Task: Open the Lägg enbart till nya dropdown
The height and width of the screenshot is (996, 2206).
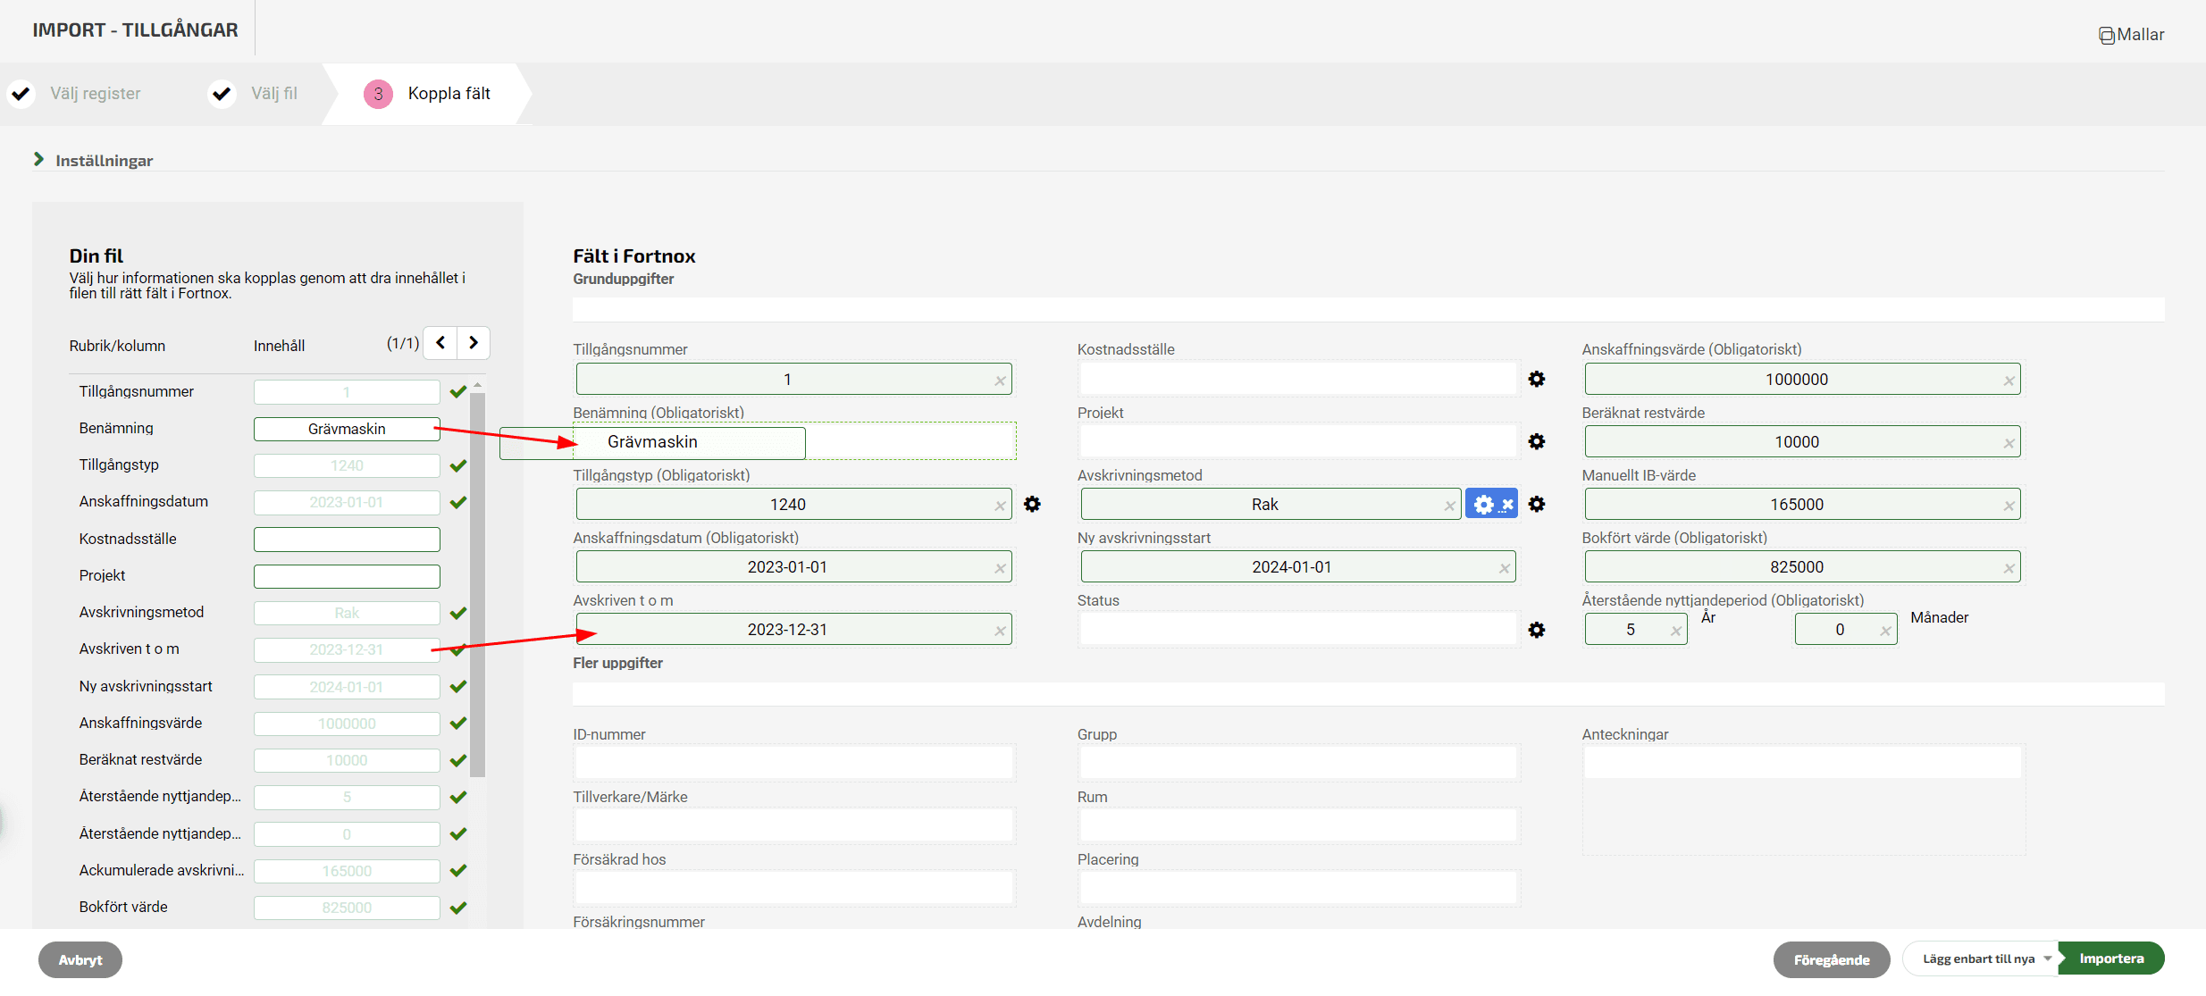Action: point(1980,958)
